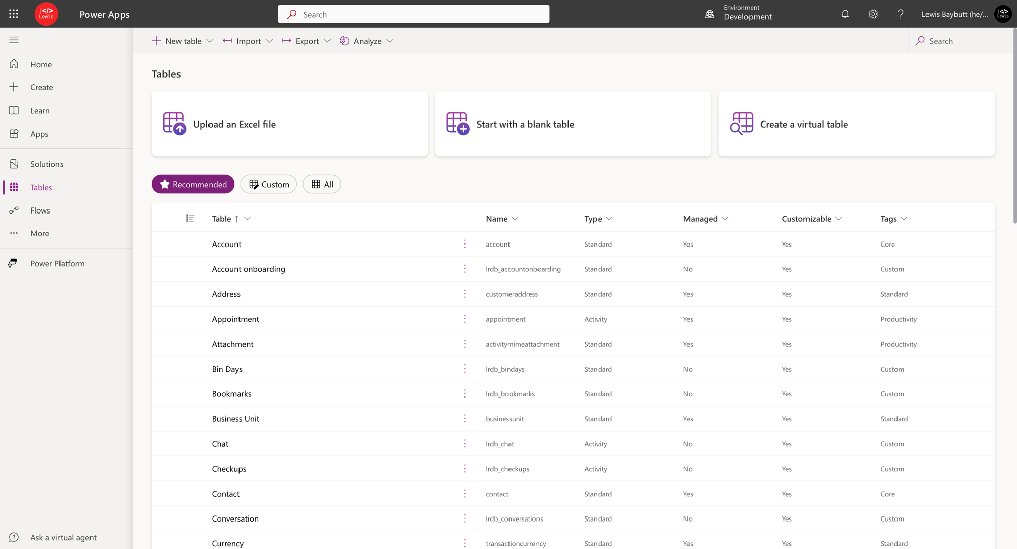Select the Recommended filter pill
The height and width of the screenshot is (549, 1017).
coord(193,184)
